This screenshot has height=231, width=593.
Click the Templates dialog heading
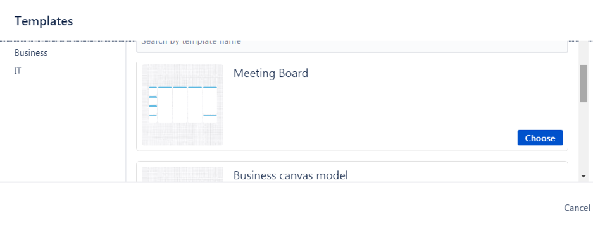point(44,21)
